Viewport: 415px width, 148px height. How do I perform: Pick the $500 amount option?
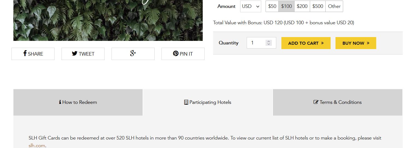point(318,6)
